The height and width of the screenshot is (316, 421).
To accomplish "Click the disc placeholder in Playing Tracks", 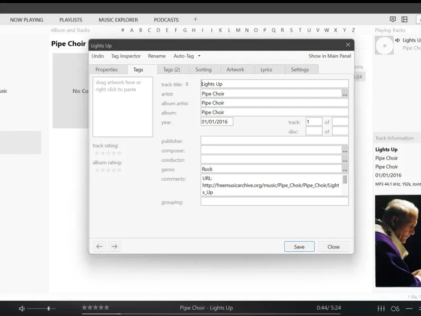I will [384, 46].
